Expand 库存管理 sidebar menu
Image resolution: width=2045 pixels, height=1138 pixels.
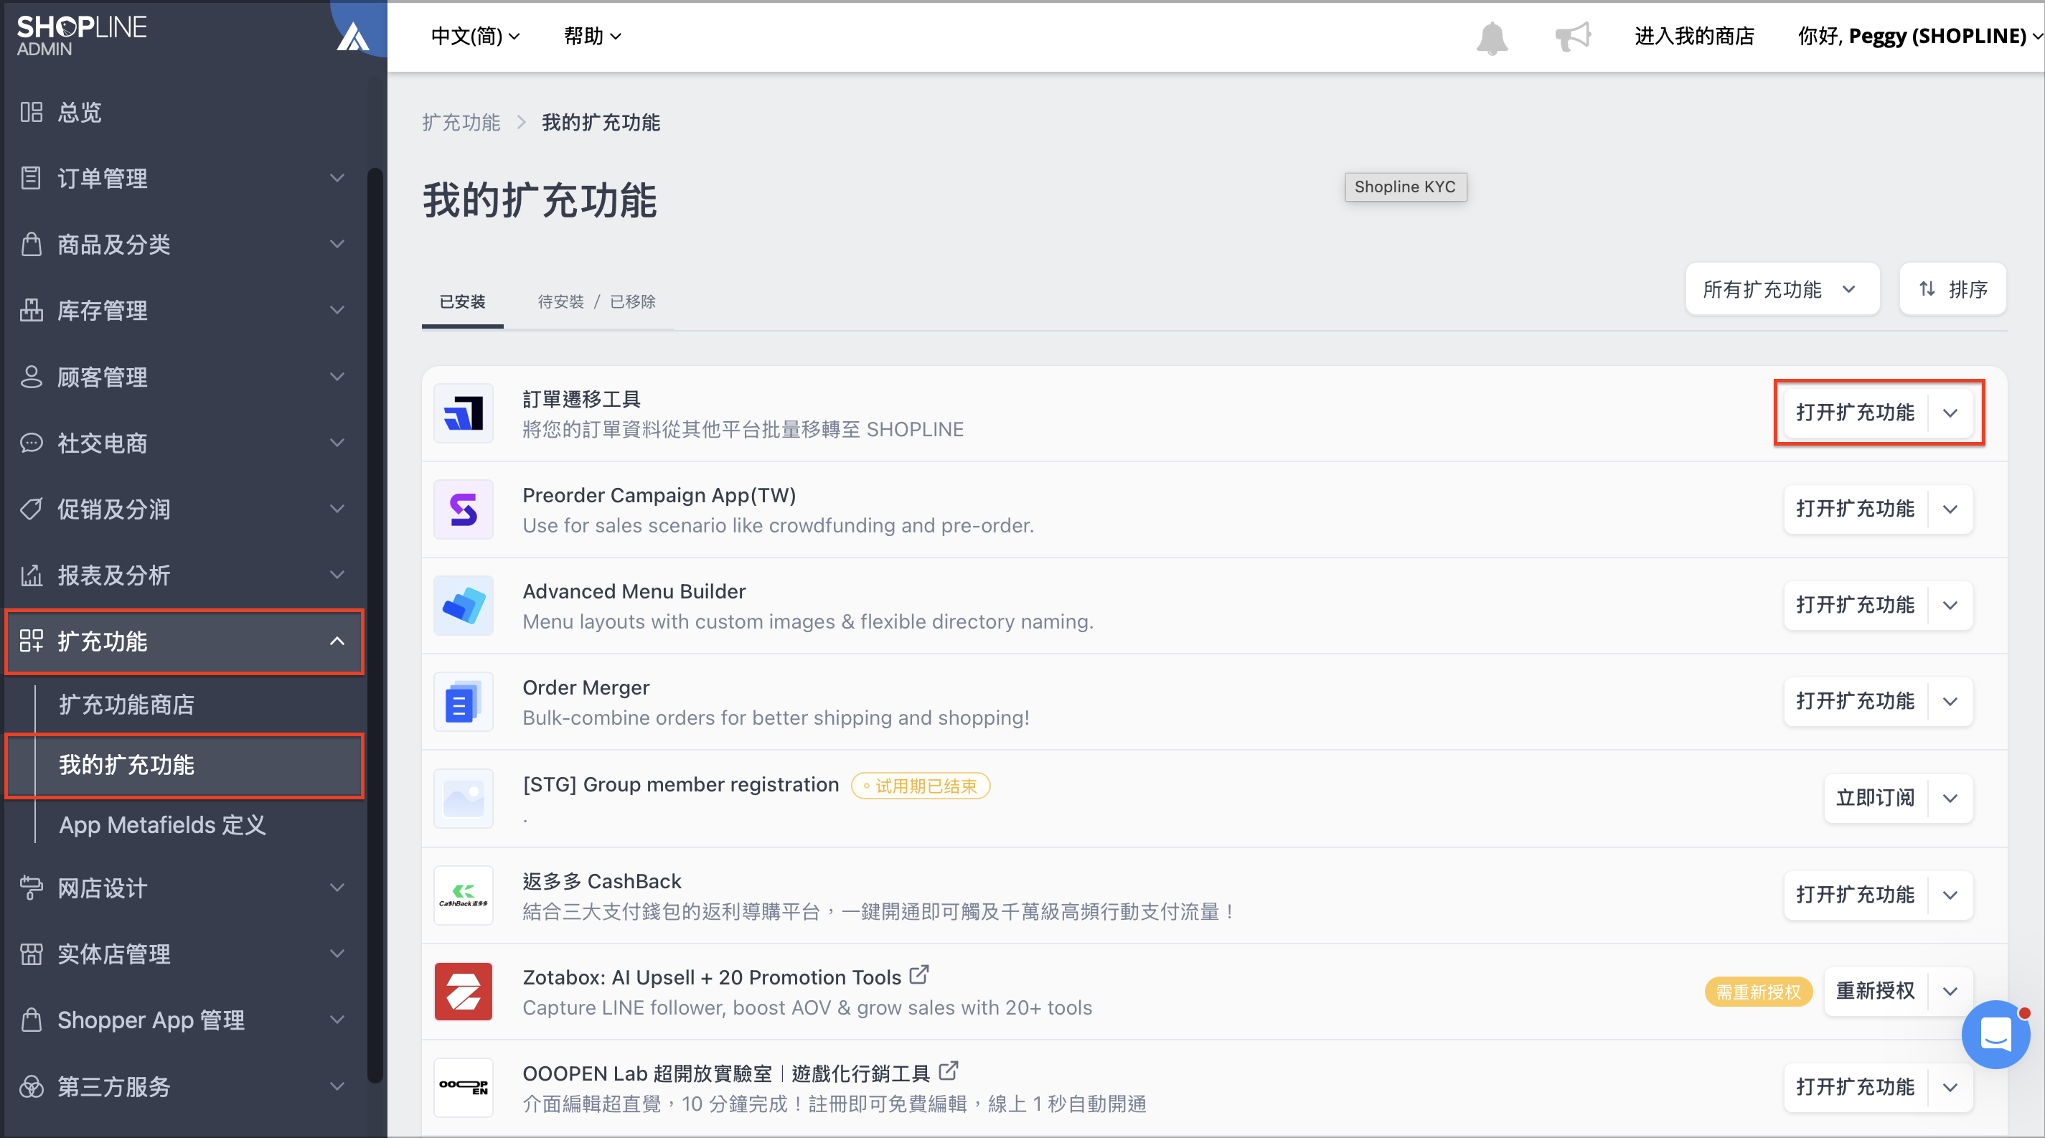(184, 310)
